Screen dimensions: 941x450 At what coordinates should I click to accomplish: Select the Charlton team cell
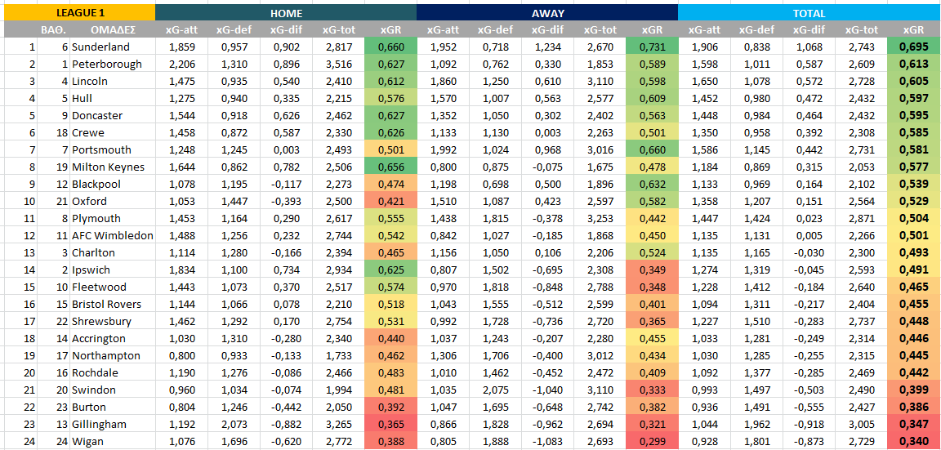pyautogui.click(x=113, y=252)
